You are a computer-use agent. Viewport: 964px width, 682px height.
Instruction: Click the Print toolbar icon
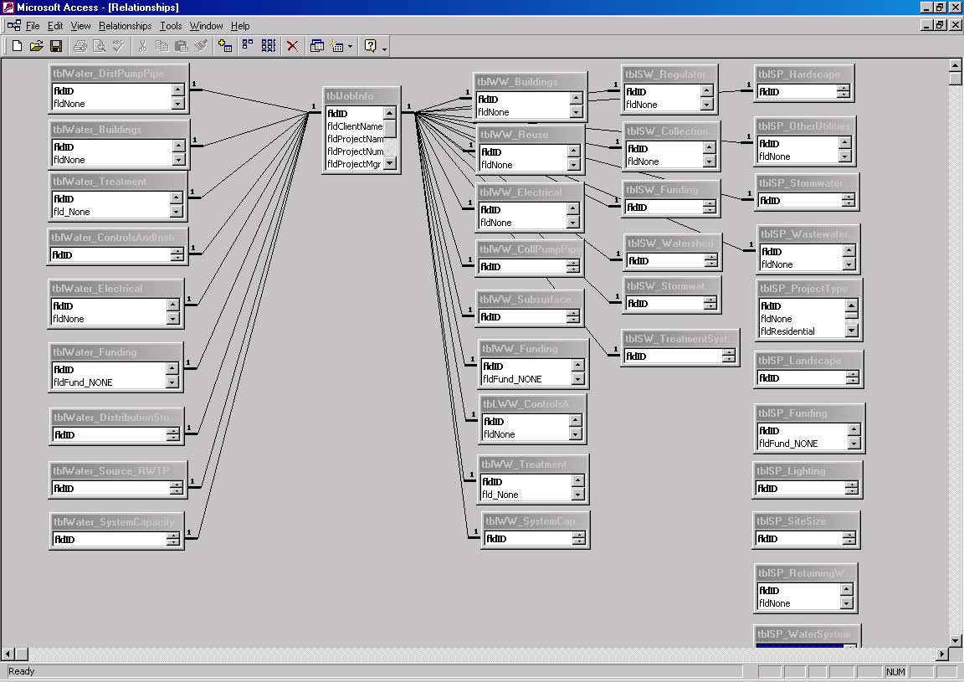pyautogui.click(x=80, y=46)
